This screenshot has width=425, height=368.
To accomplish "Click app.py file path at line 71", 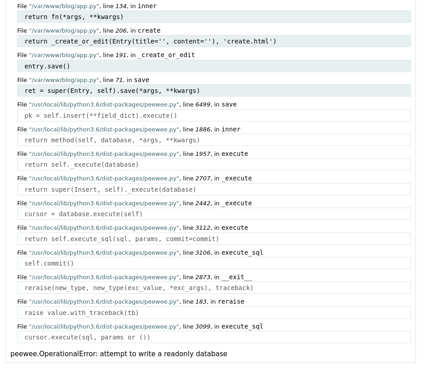I will tap(64, 80).
